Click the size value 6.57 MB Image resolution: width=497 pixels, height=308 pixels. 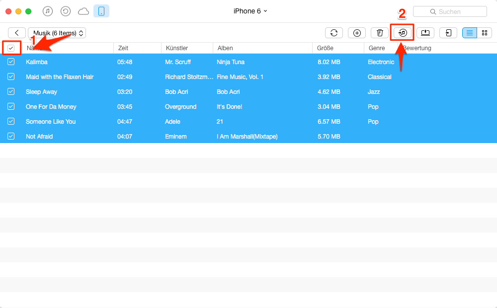tap(329, 121)
